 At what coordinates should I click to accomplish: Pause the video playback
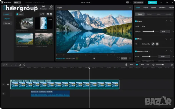coord(94,58)
